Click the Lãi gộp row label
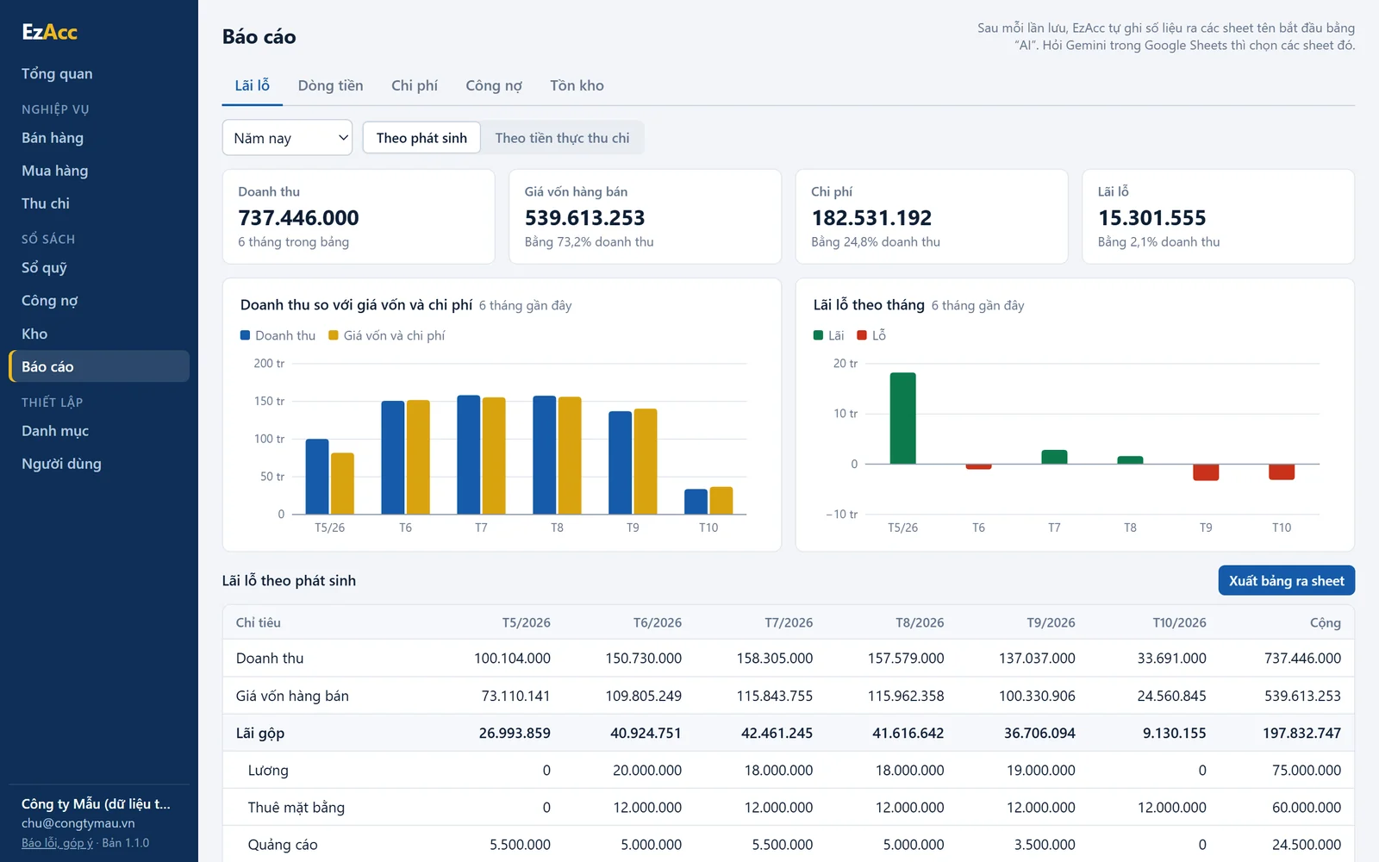 coord(260,734)
